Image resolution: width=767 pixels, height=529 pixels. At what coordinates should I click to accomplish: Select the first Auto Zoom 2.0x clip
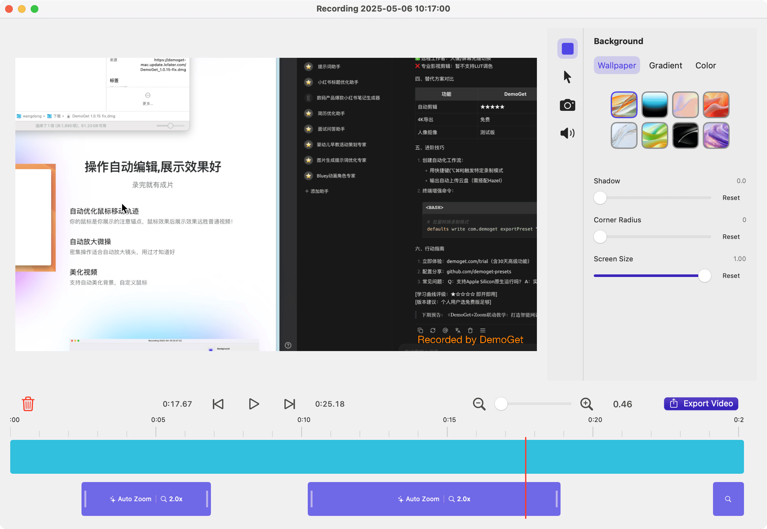tap(146, 499)
